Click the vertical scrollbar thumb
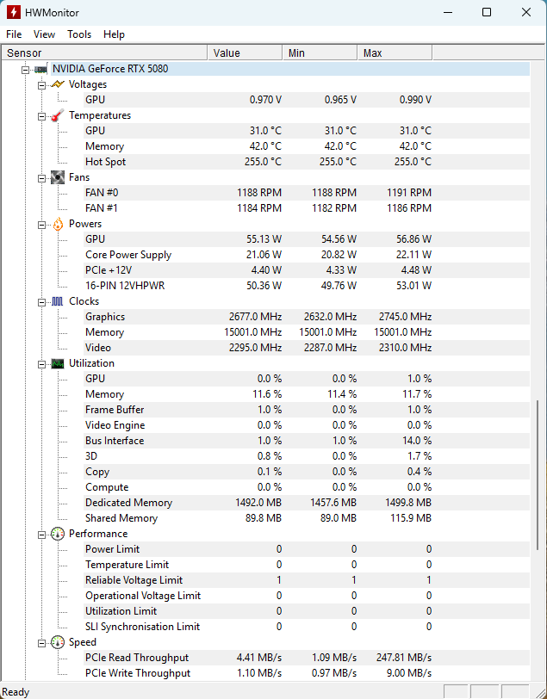Image resolution: width=547 pixels, height=699 pixels. pos(540,473)
